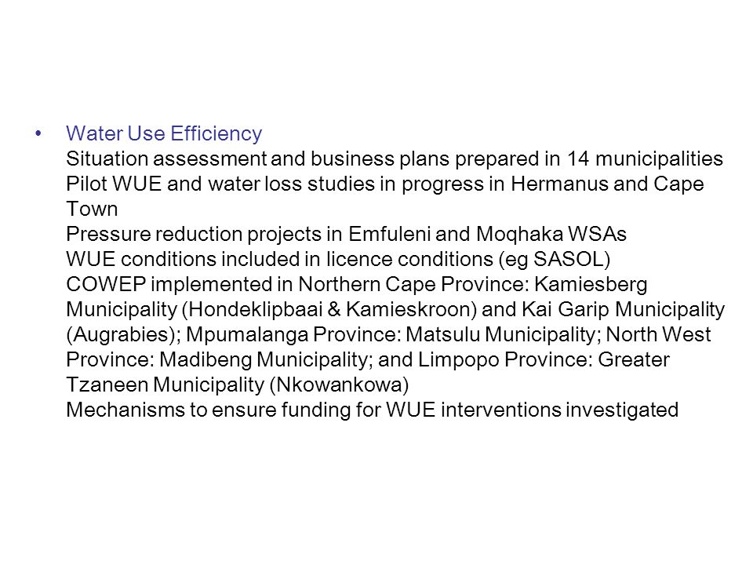This screenshot has width=753, height=565.
Task: Click the text 'Hondeklipbaai & Kamieskroon'
Action: (x=329, y=309)
